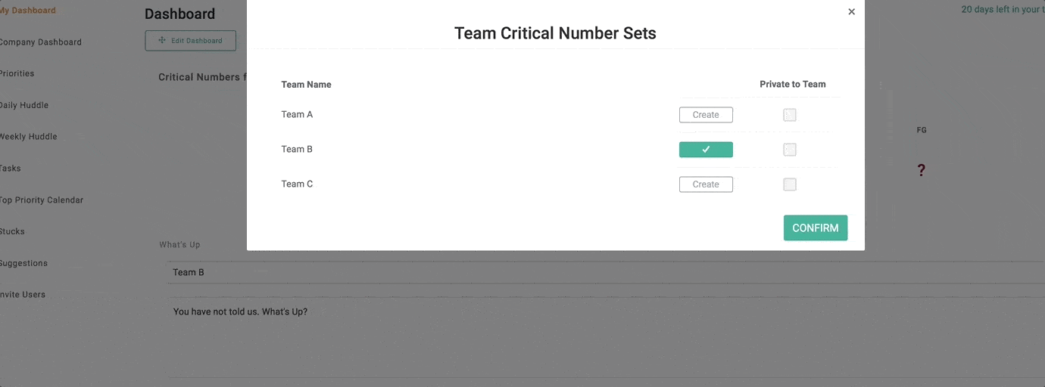Open the Team B dropdown under What's Up
The height and width of the screenshot is (387, 1045).
tap(606, 272)
